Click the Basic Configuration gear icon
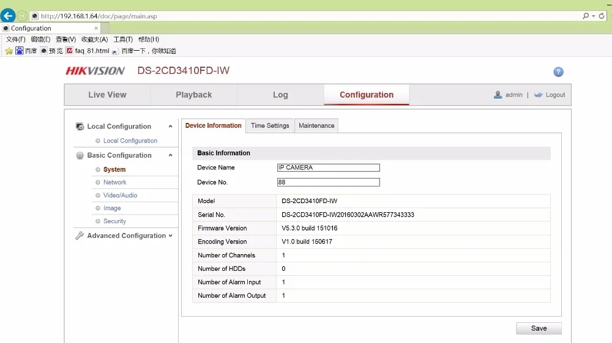The height and width of the screenshot is (343, 612). [80, 155]
